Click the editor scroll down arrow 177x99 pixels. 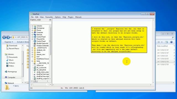[x=153, y=82]
